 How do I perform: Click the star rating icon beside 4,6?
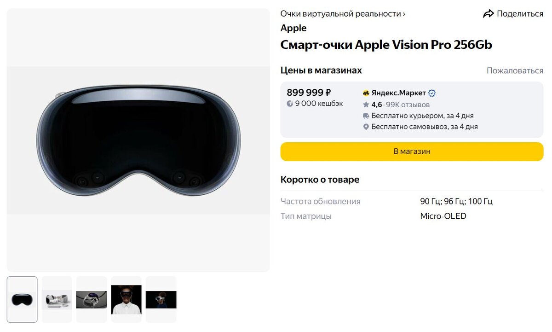click(x=366, y=105)
